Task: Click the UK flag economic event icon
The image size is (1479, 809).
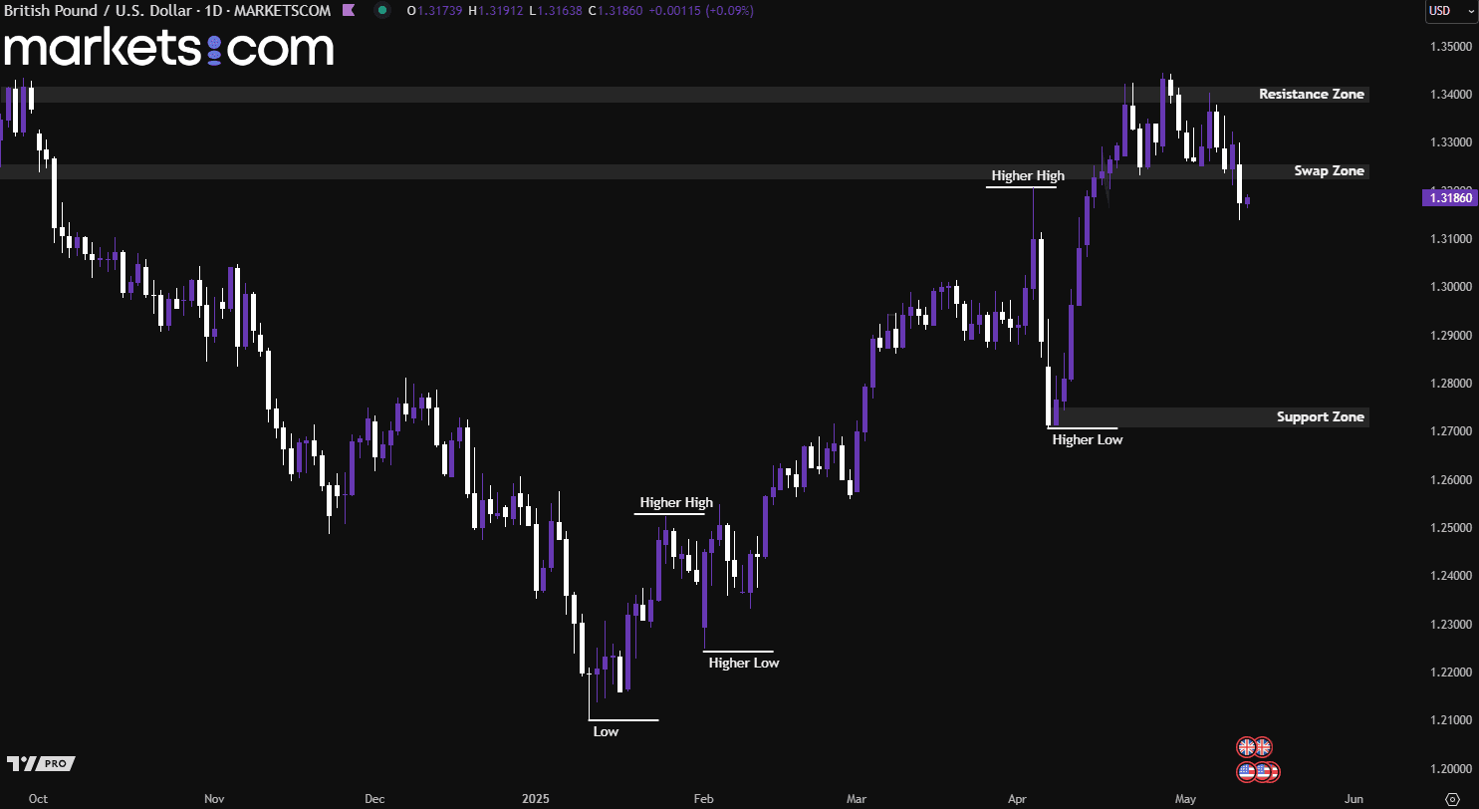Action: [x=1254, y=747]
